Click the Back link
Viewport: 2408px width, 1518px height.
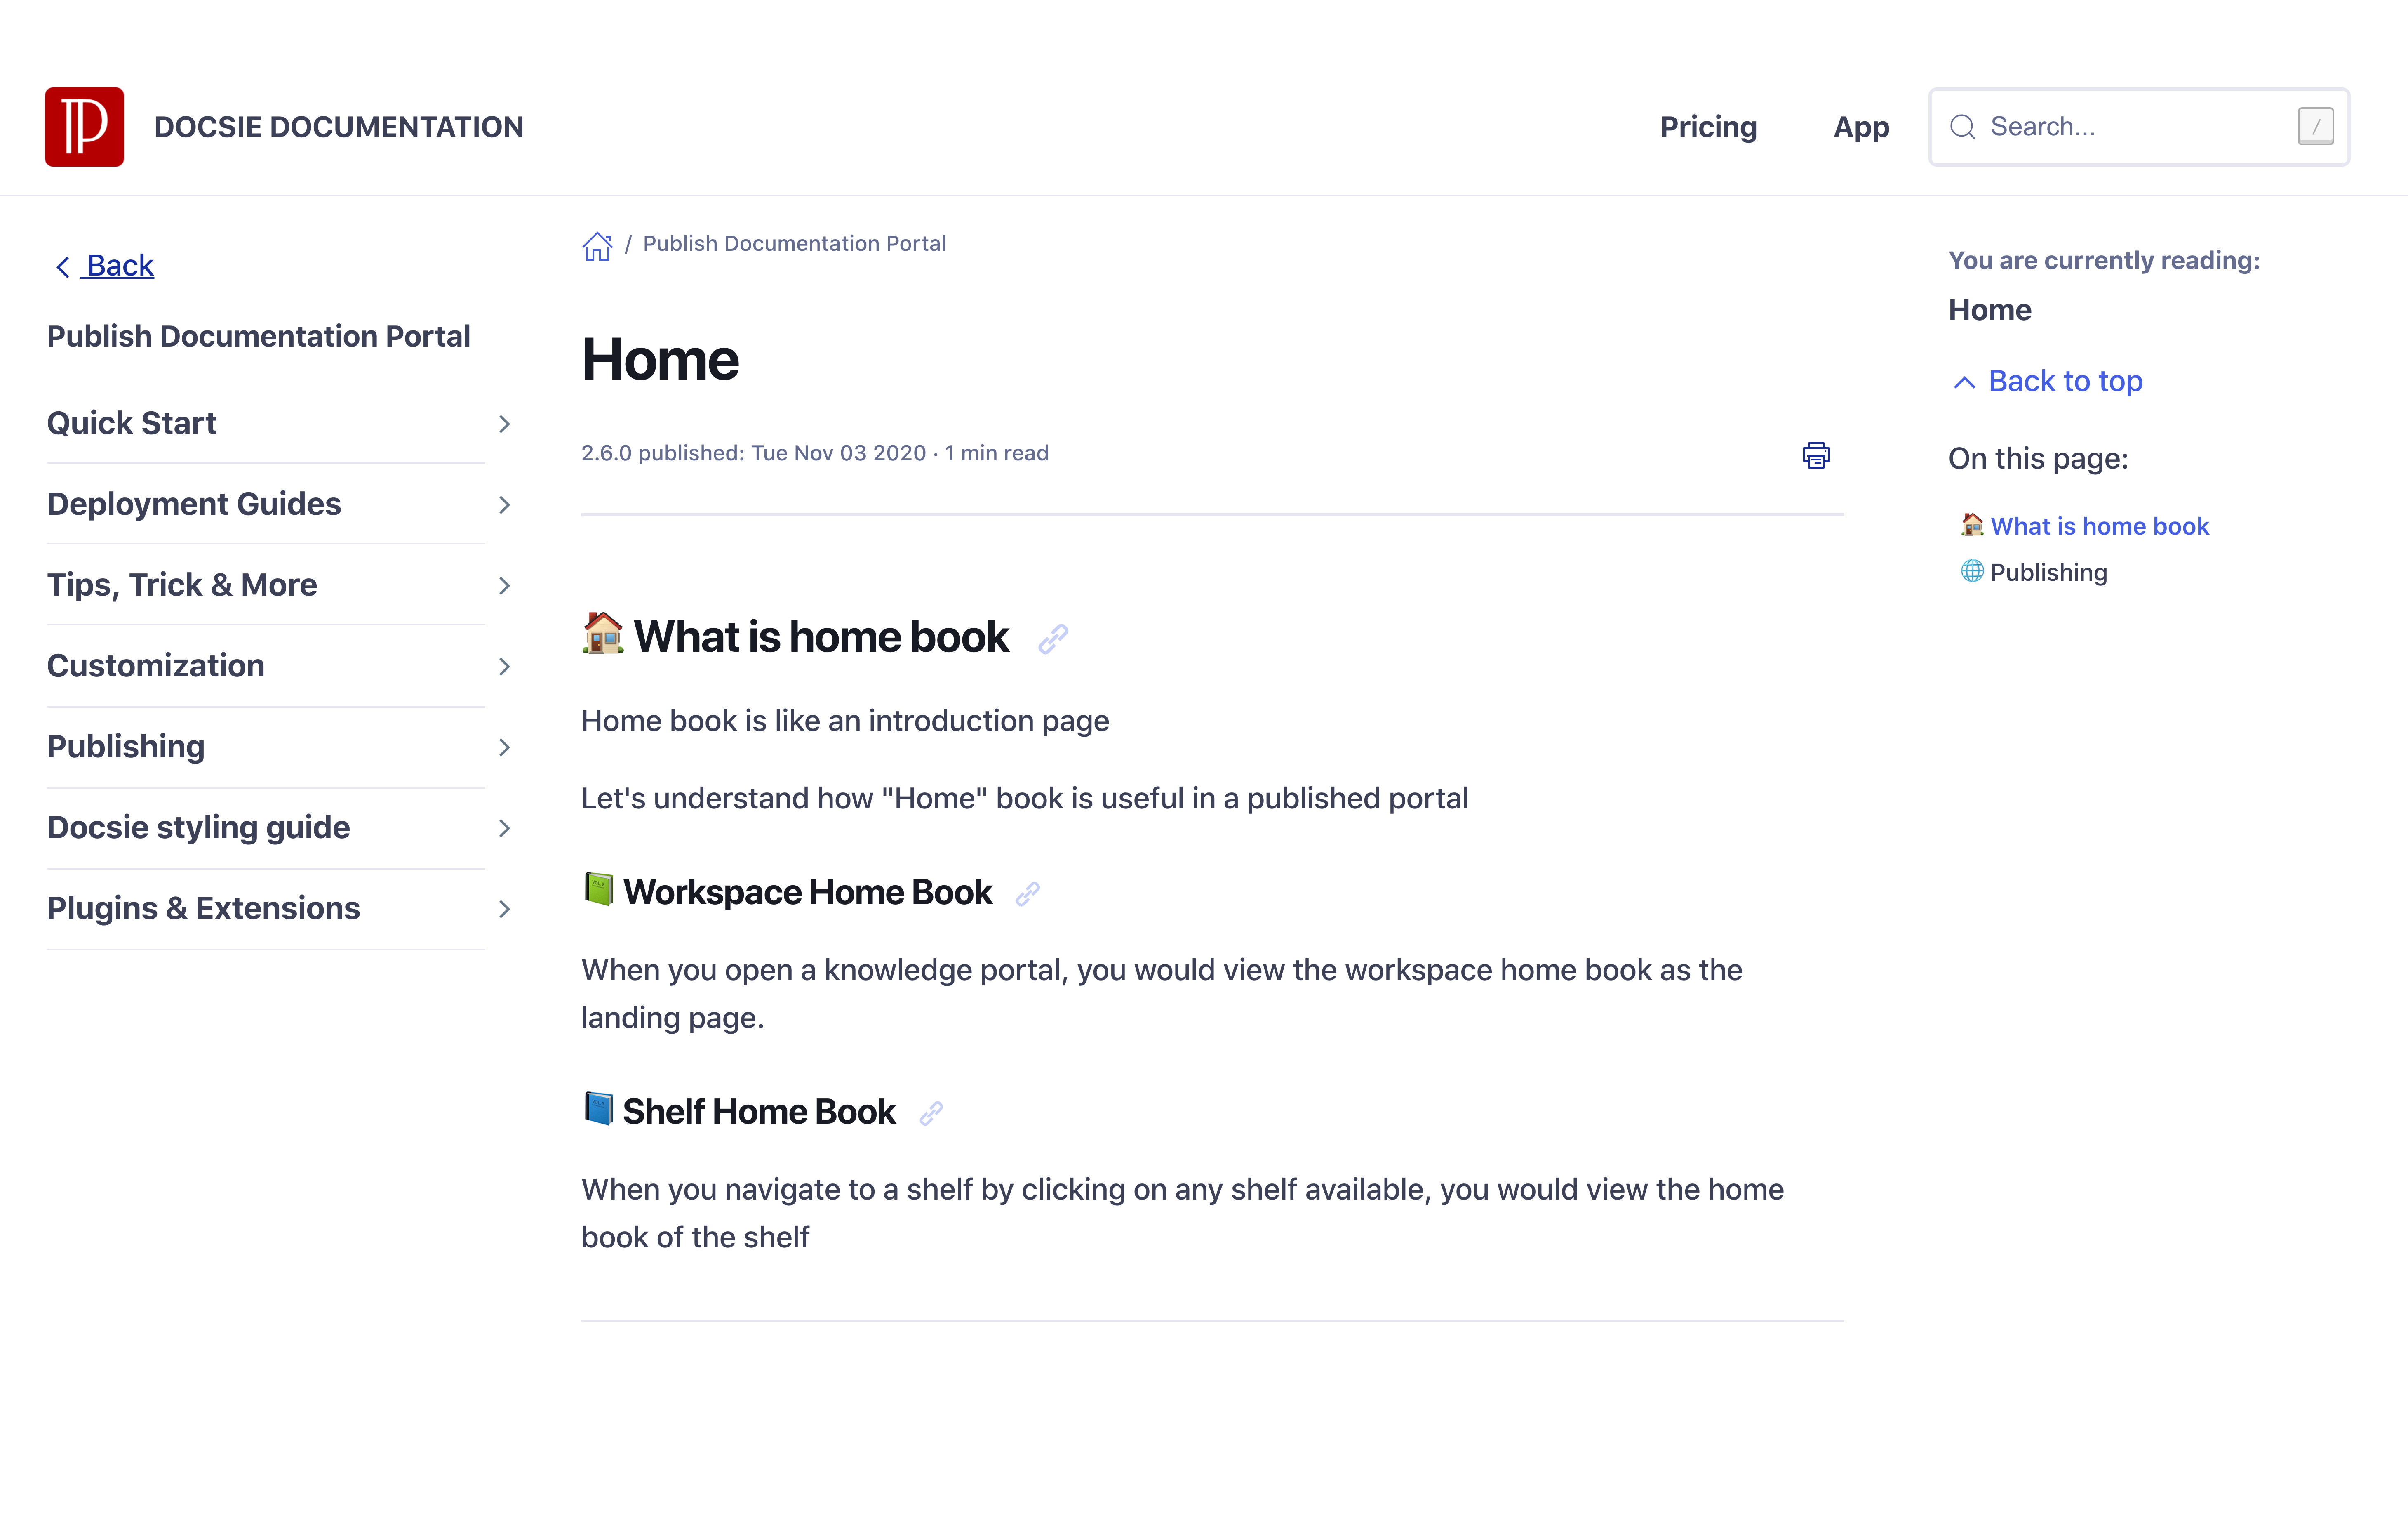(x=120, y=265)
